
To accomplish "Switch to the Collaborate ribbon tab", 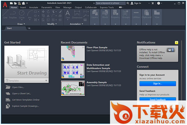I will coord(91,7).
